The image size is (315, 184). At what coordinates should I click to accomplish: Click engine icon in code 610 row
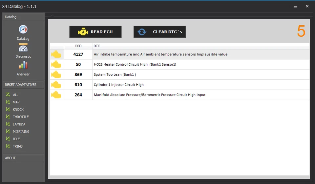pyautogui.click(x=56, y=85)
